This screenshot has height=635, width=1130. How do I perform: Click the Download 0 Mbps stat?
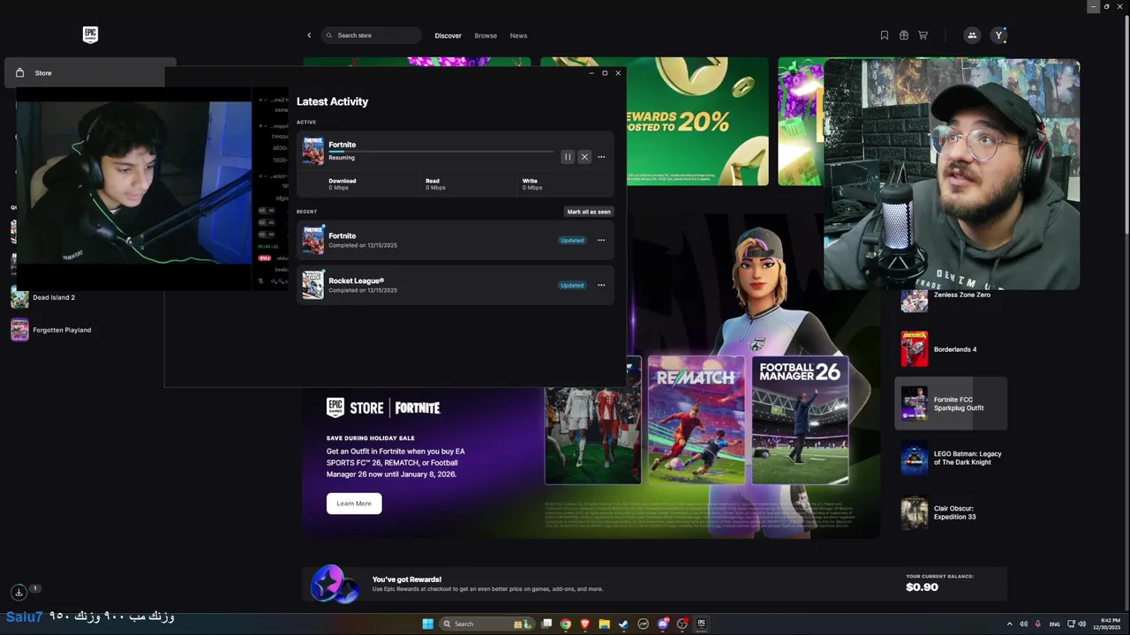tap(343, 184)
